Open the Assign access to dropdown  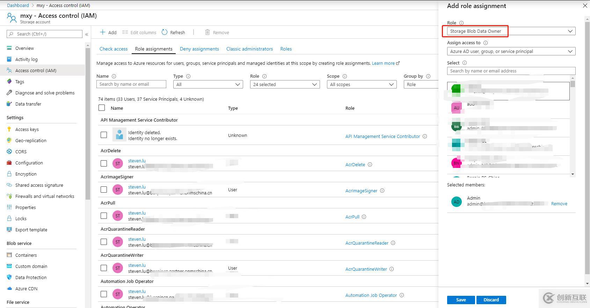511,51
